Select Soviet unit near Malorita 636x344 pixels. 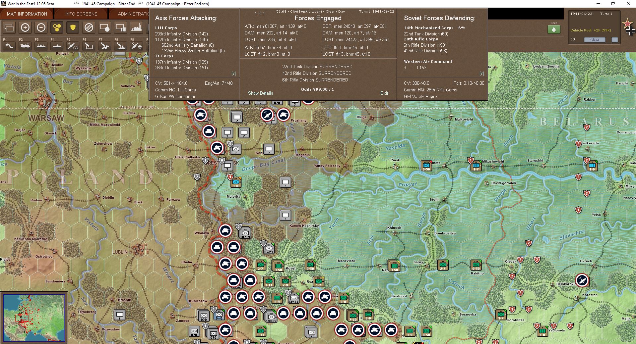click(236, 182)
